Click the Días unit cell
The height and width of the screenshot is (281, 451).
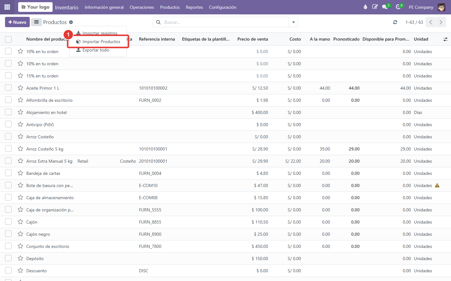pyautogui.click(x=418, y=112)
